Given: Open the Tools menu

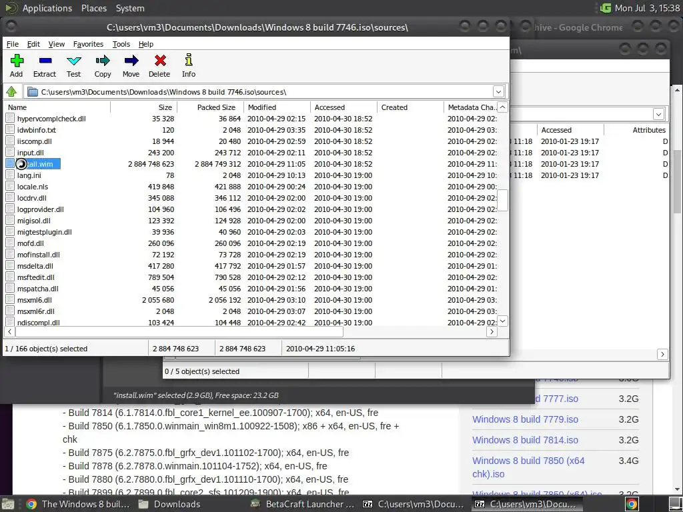Looking at the screenshot, I should 121,44.
